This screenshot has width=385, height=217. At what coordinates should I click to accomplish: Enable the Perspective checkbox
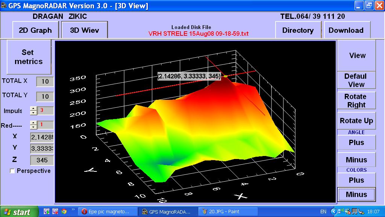tap(12, 171)
